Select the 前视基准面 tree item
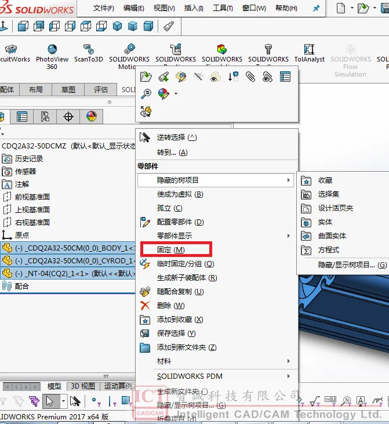 32,197
